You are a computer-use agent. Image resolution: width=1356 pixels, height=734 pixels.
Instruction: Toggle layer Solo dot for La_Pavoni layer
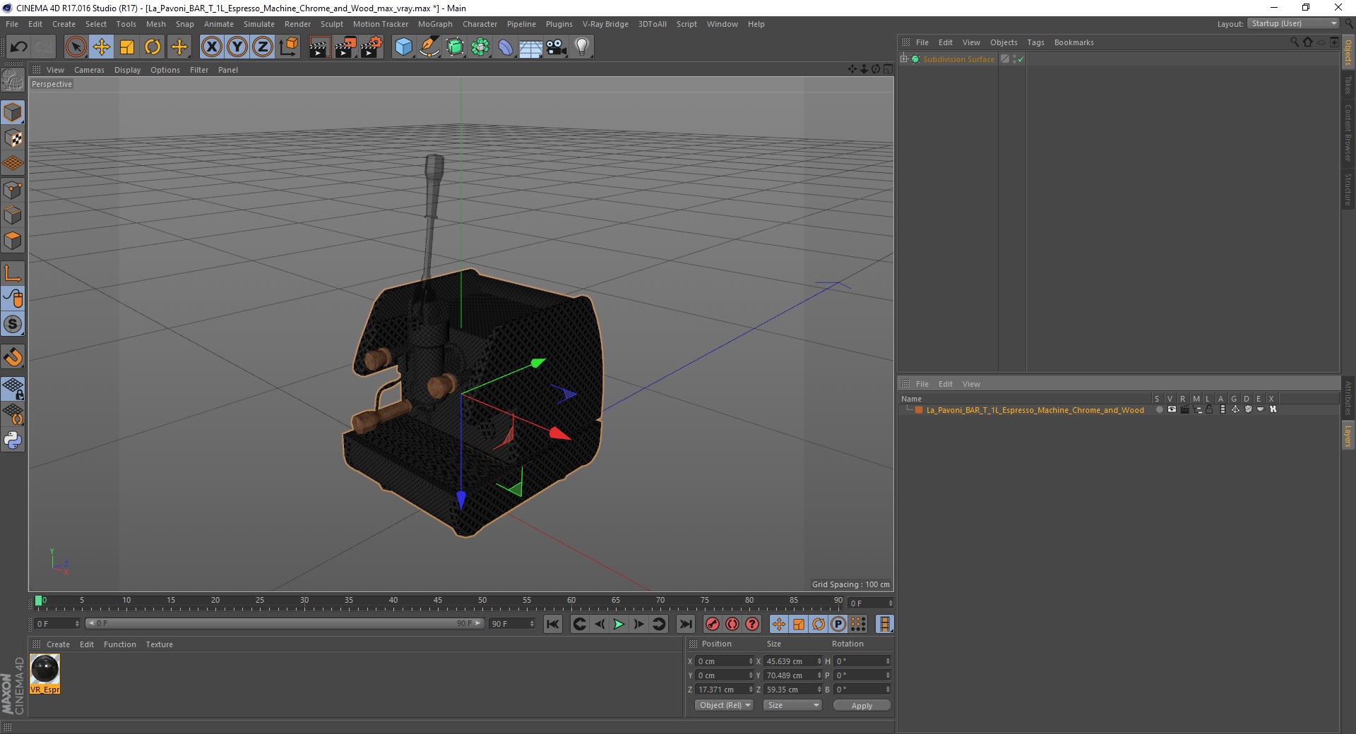coord(1159,409)
